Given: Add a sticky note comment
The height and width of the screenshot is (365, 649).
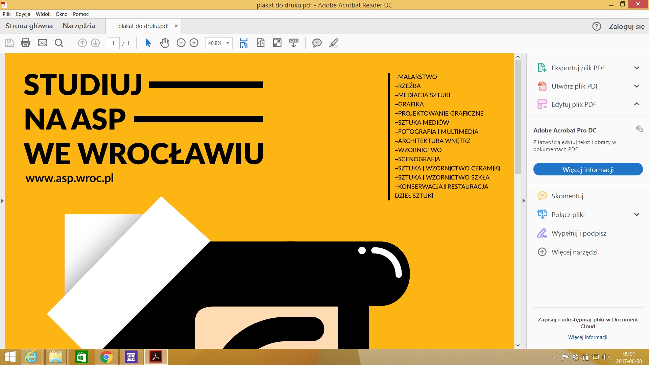Looking at the screenshot, I should (317, 43).
